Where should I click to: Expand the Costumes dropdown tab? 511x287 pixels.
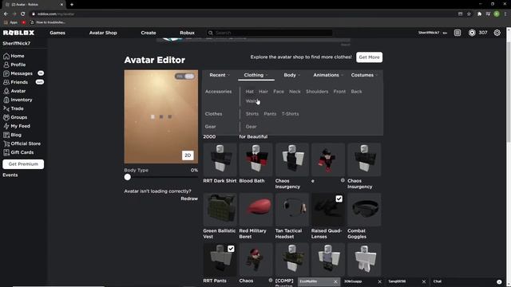(x=364, y=75)
